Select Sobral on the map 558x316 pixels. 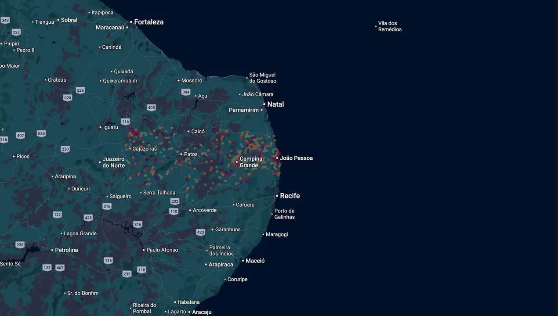click(69, 20)
